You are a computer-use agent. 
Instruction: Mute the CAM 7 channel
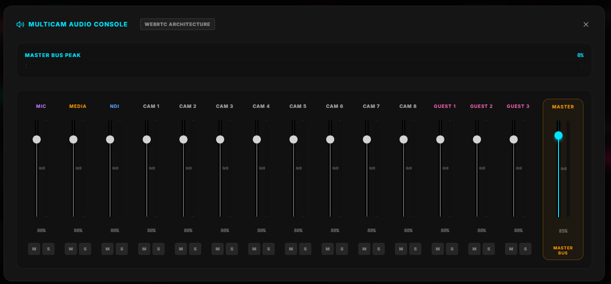click(364, 249)
